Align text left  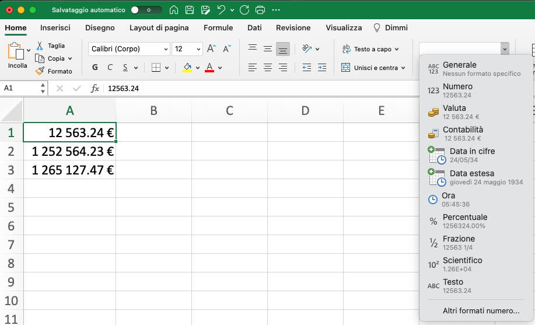[x=253, y=68]
